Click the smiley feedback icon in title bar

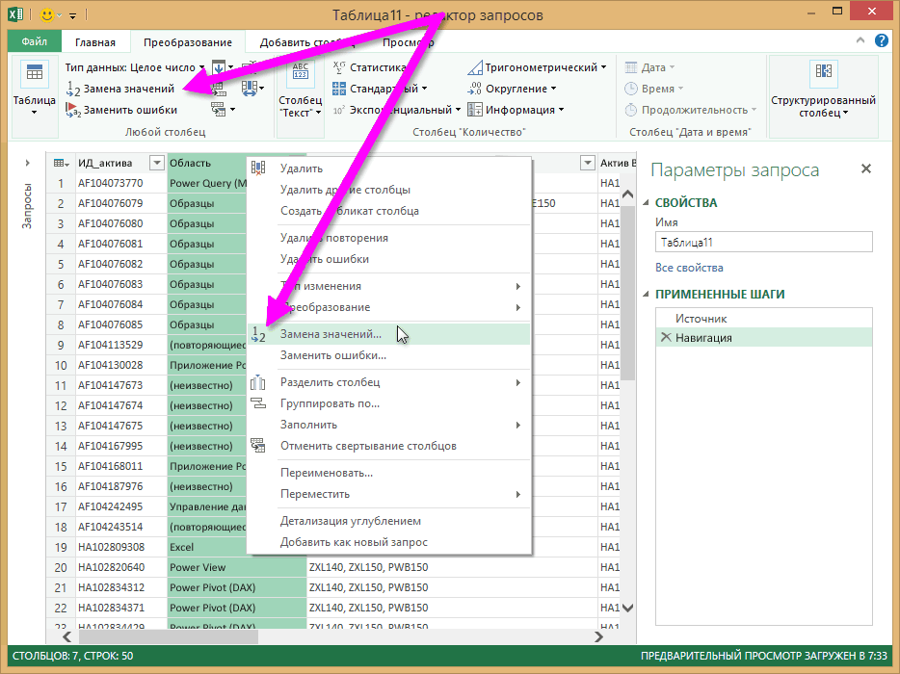click(45, 15)
